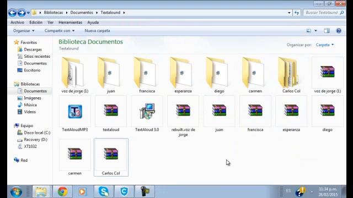The width and height of the screenshot is (353, 198).
Task: Open the Archivo menu
Action: [x=17, y=23]
